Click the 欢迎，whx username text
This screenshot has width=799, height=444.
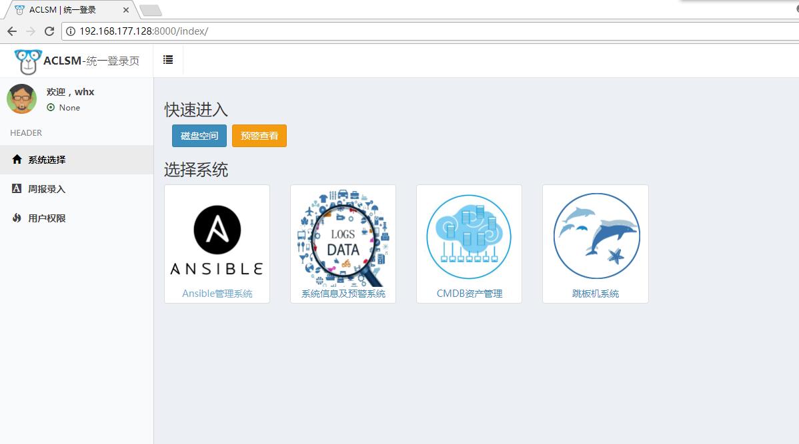pos(70,92)
